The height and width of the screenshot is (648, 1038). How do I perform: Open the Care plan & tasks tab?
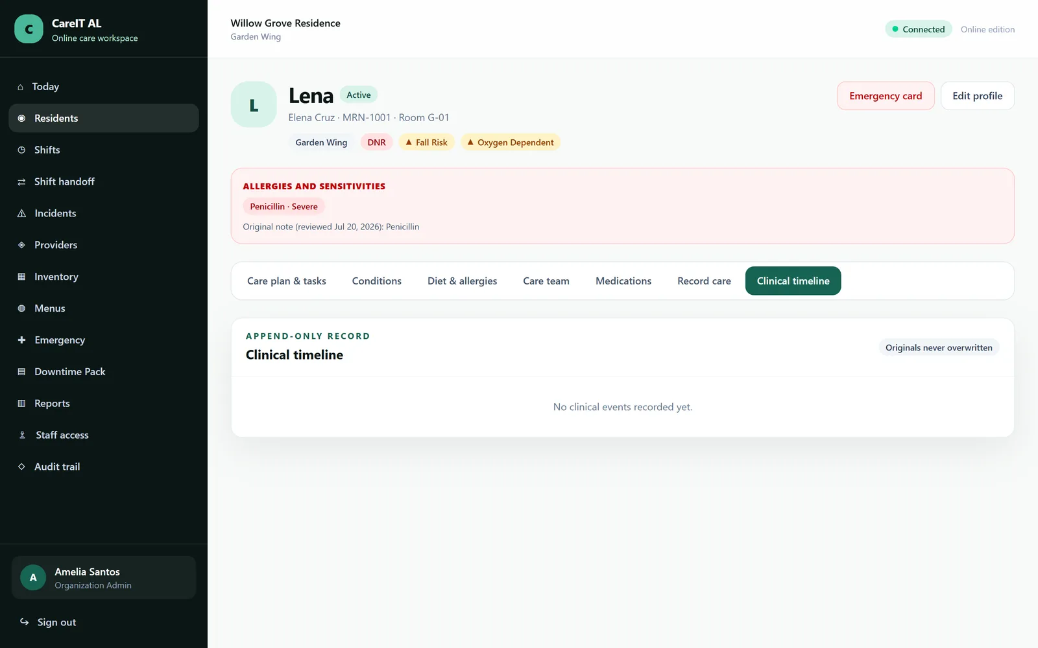tap(287, 281)
